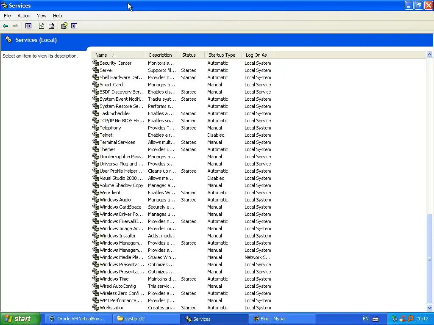Screen dimensions: 434x325
Task: Click the gear icon beside WebClient
Action: 96,193
